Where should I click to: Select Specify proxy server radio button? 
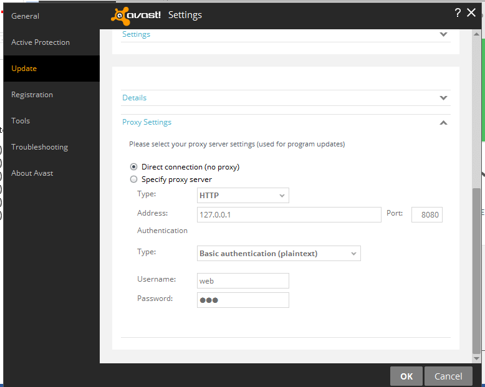point(133,179)
